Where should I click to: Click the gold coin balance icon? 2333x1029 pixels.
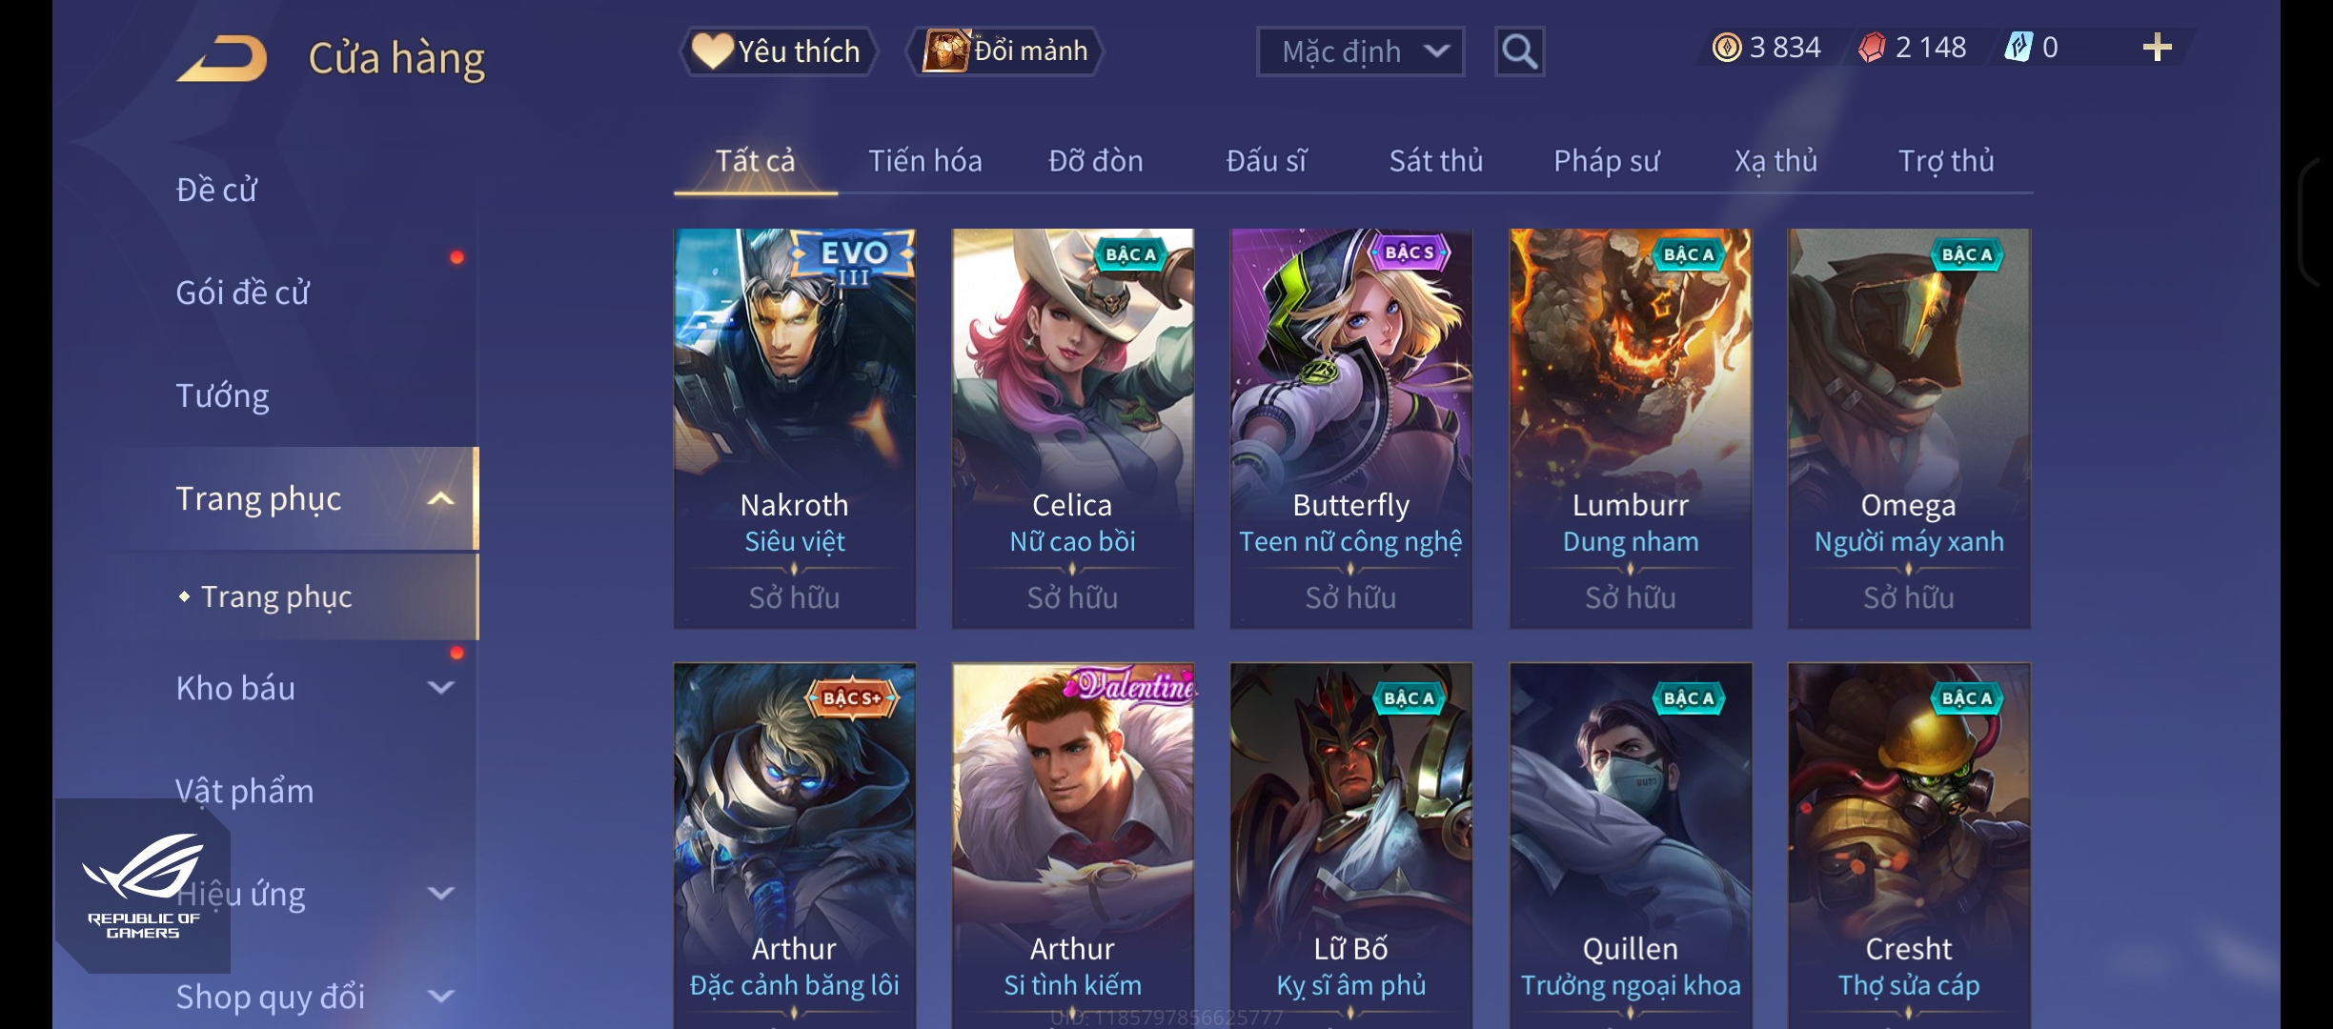click(x=1726, y=48)
